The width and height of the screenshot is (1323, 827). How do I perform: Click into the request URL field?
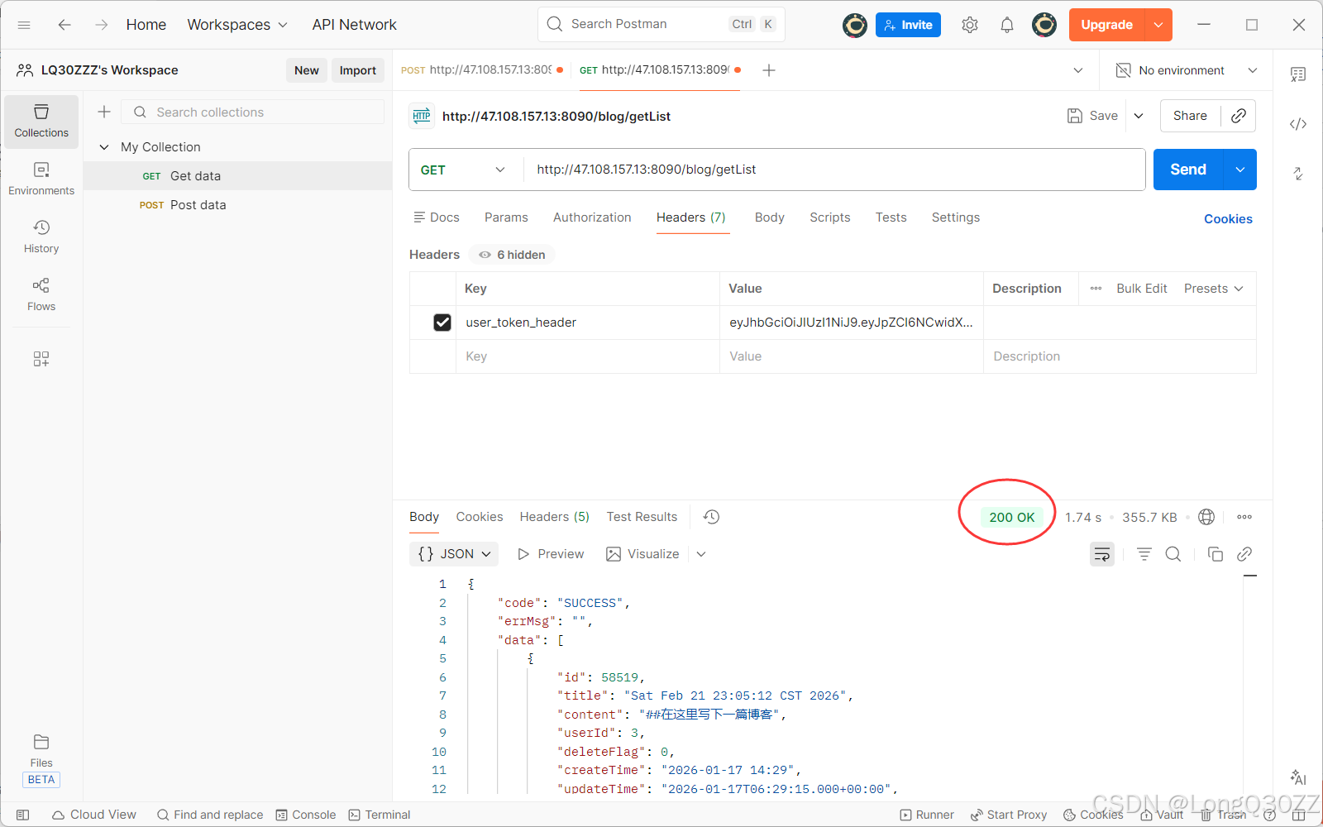[x=833, y=170]
